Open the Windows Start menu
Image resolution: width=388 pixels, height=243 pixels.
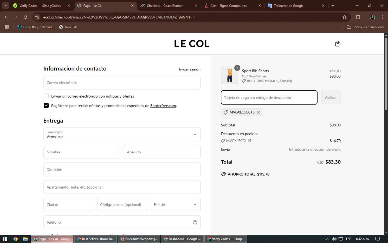(x=5, y=239)
